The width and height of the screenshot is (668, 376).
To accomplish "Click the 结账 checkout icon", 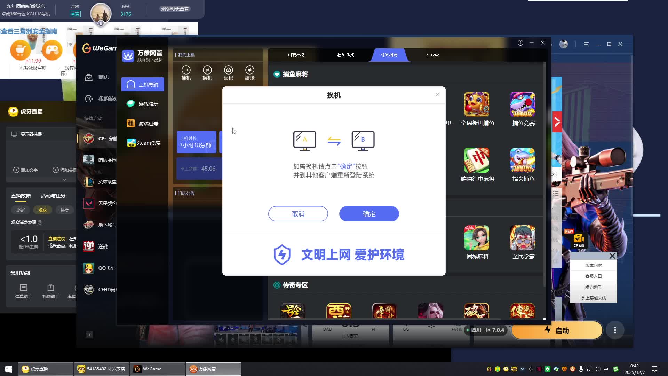I will pyautogui.click(x=249, y=70).
